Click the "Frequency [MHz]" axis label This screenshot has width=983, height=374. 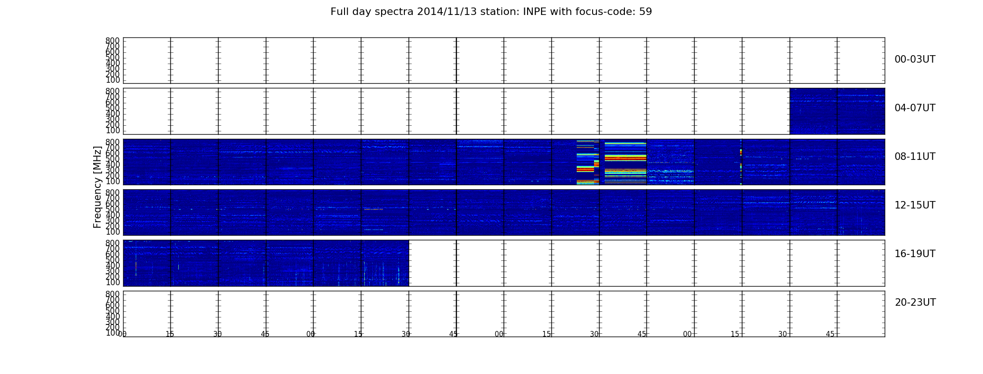click(x=97, y=187)
